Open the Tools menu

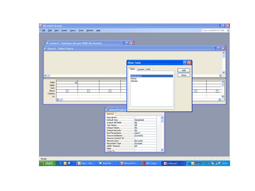(x=81, y=30)
